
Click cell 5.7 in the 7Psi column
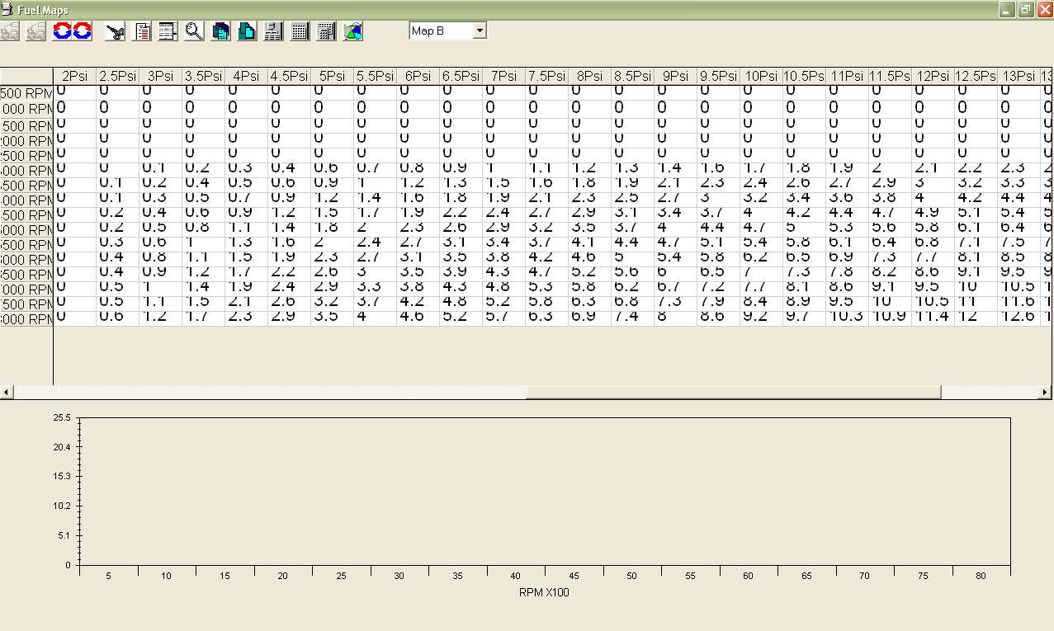tap(504, 318)
